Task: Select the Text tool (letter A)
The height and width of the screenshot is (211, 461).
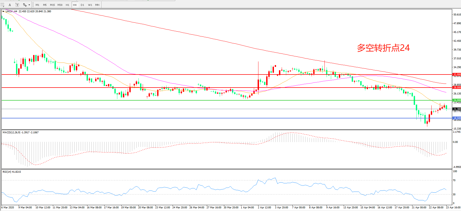Action: pos(10,5)
